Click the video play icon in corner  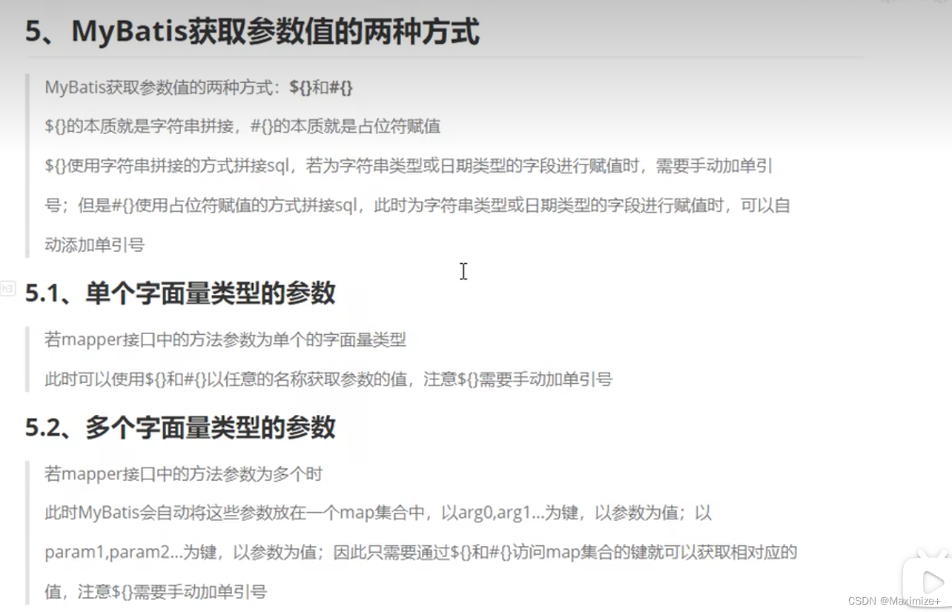click(x=933, y=582)
